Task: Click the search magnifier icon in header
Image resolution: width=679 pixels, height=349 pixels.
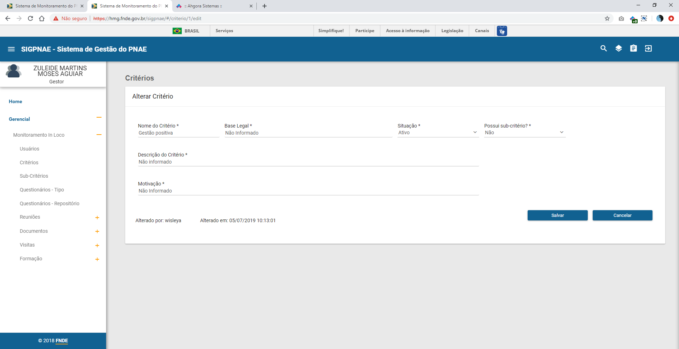Action: pyautogui.click(x=603, y=49)
